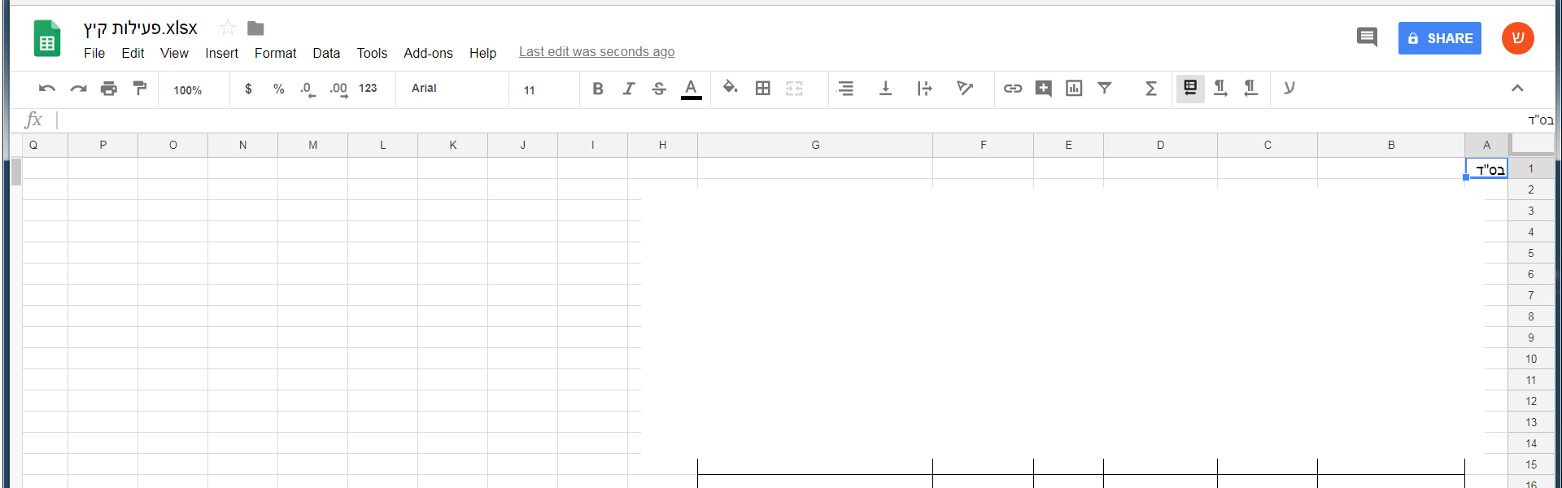Select column G header
Screen dimensions: 1562x488
click(815, 145)
